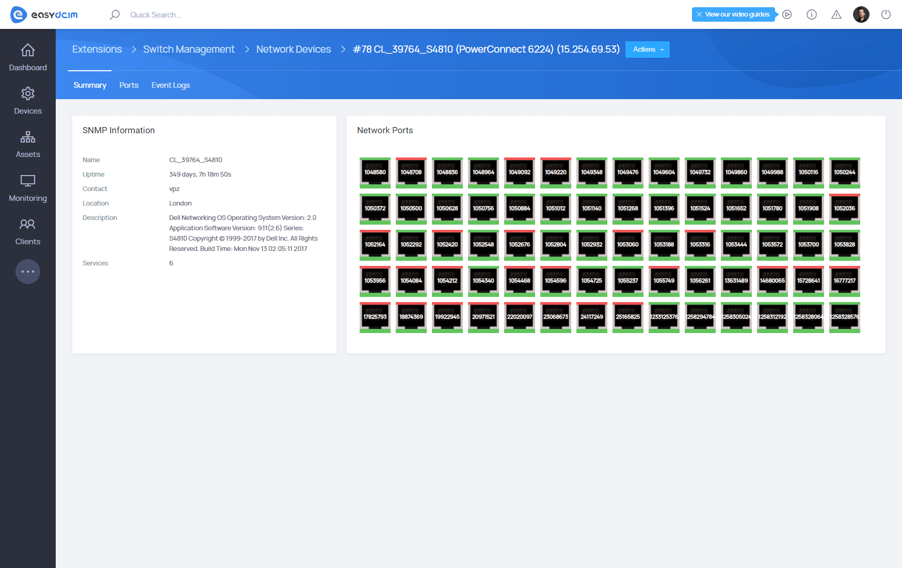The image size is (902, 568).
Task: Select network port 1052164
Action: tap(375, 245)
